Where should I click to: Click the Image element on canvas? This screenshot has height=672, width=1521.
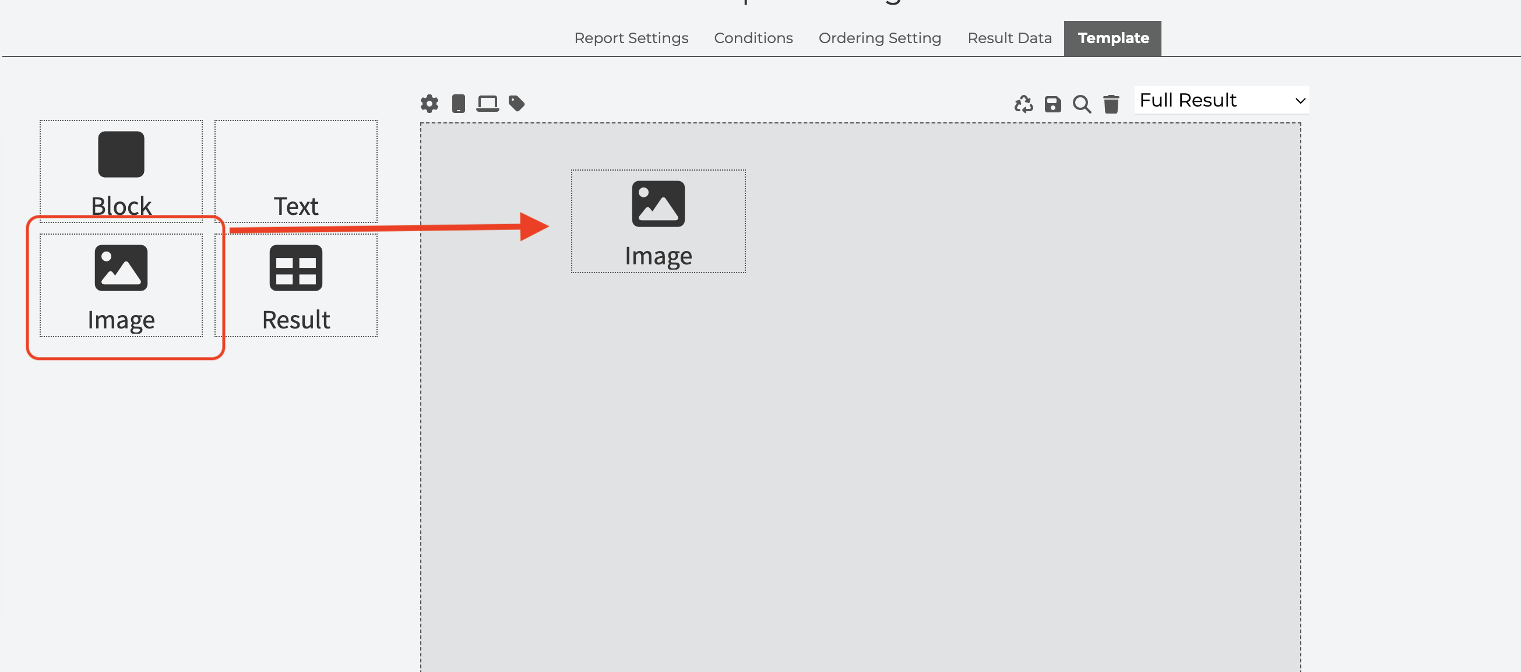point(658,221)
